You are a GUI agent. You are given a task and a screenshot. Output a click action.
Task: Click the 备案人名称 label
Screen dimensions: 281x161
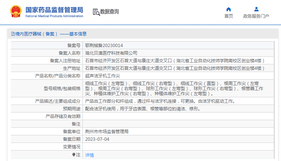tap(69, 53)
